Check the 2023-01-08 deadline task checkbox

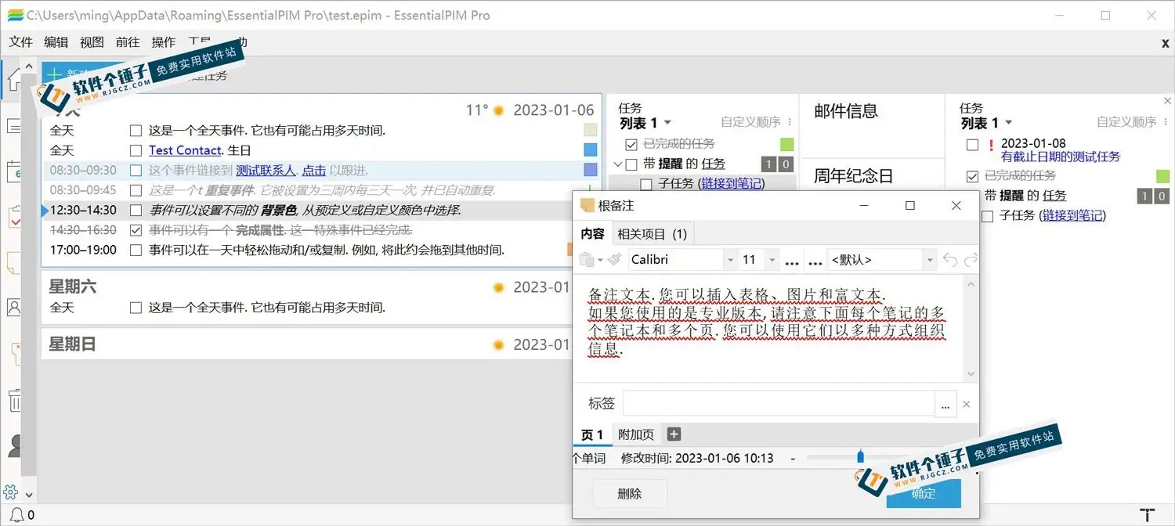(973, 144)
